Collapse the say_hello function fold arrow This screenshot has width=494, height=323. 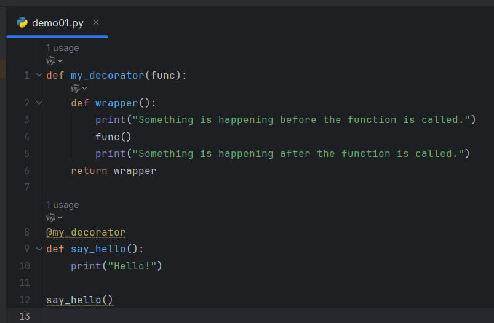point(39,249)
